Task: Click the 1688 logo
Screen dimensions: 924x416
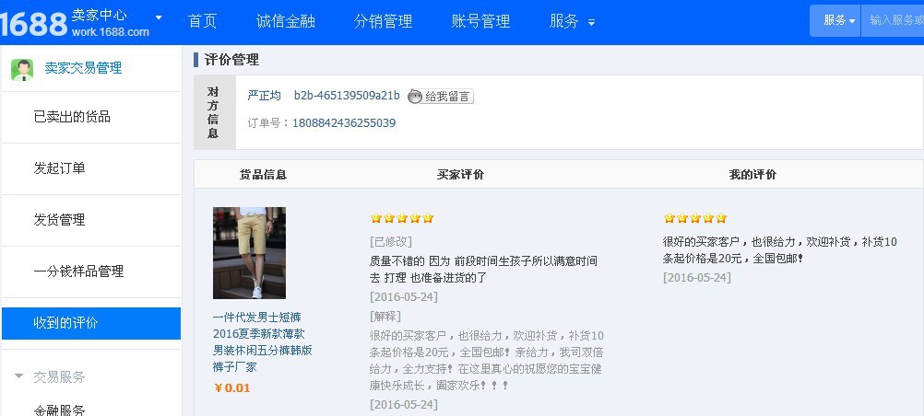Action: click(x=33, y=24)
